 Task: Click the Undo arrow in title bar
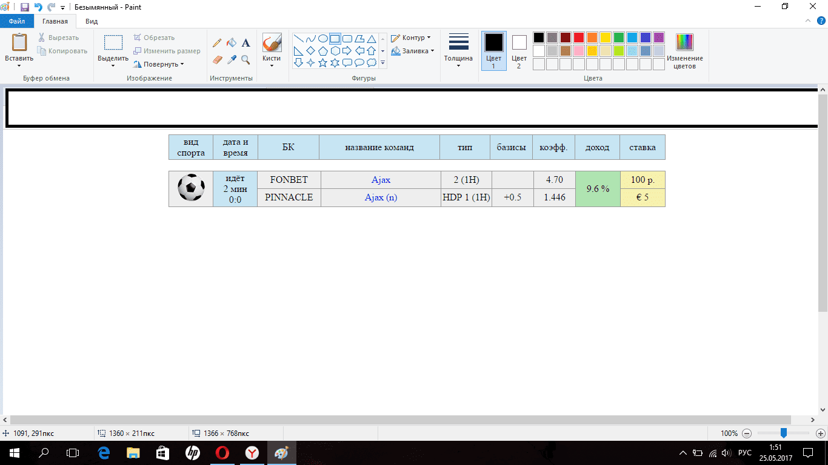pyautogui.click(x=38, y=7)
